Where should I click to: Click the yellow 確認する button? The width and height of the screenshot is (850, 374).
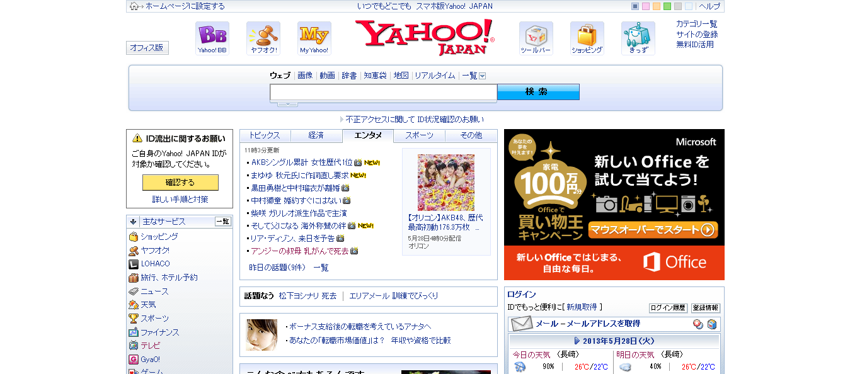(180, 183)
